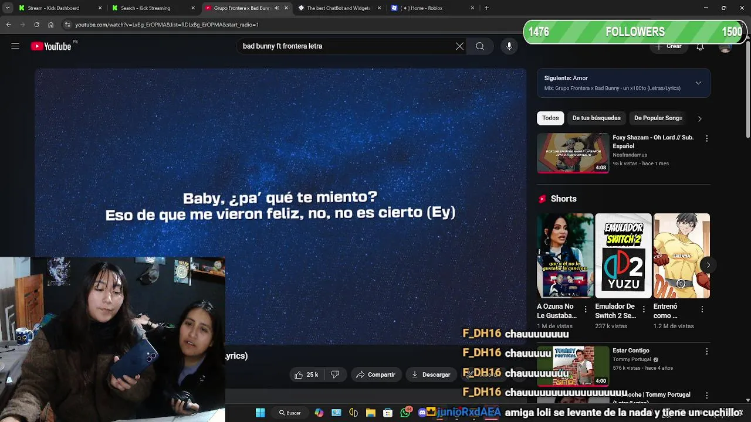Click the Shorts section heading
751x422 pixels.
[563, 199]
